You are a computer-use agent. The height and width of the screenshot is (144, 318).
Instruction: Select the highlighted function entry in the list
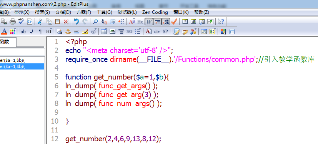(x=22, y=66)
